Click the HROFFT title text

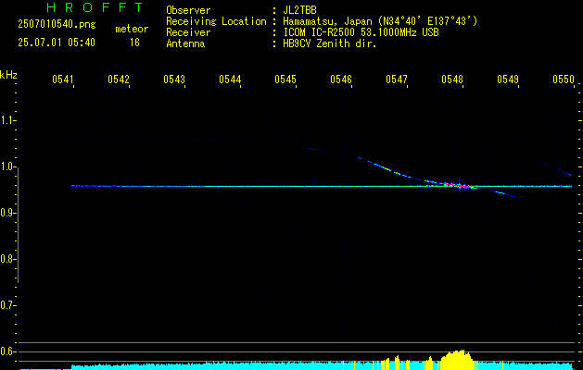point(95,7)
